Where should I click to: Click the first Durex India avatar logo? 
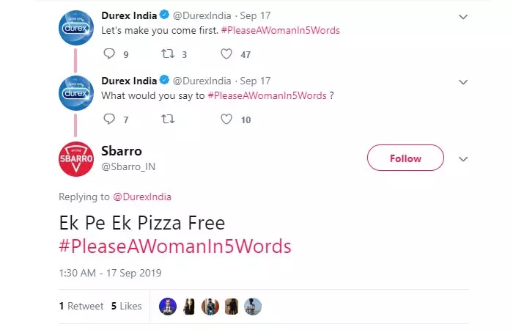75,27
